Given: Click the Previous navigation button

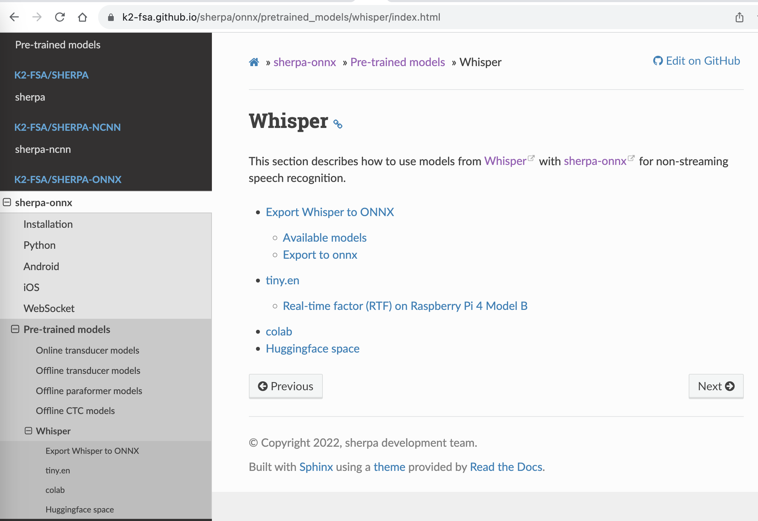Looking at the screenshot, I should click(x=286, y=386).
